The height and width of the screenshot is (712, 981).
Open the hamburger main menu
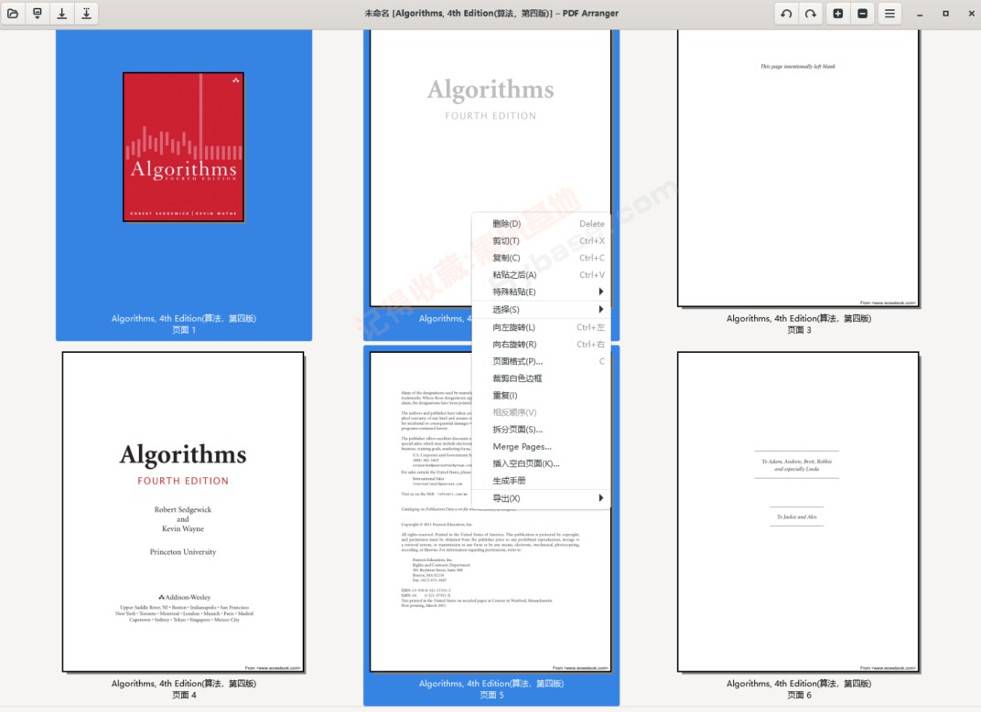point(889,13)
